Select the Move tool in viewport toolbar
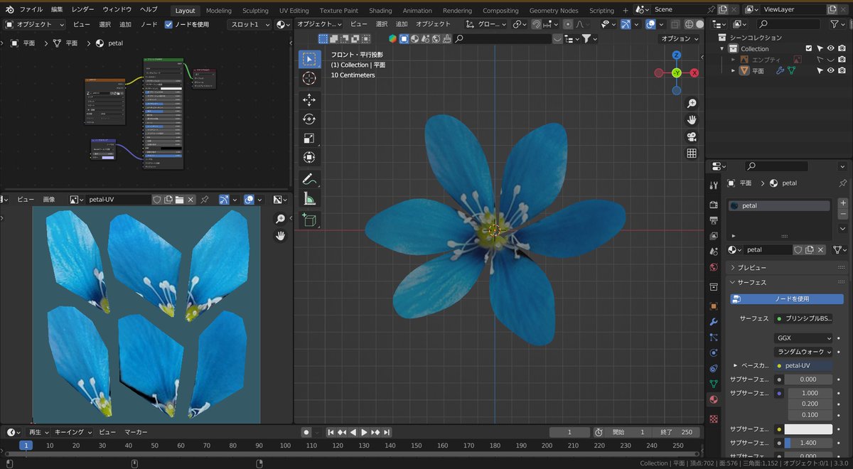 click(x=309, y=99)
